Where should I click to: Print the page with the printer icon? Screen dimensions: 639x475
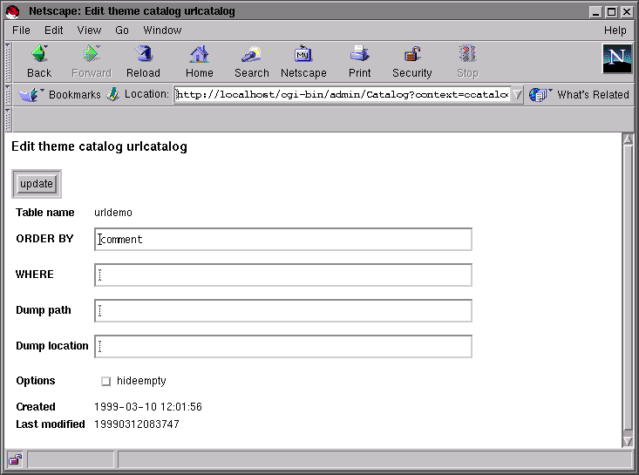[359, 54]
